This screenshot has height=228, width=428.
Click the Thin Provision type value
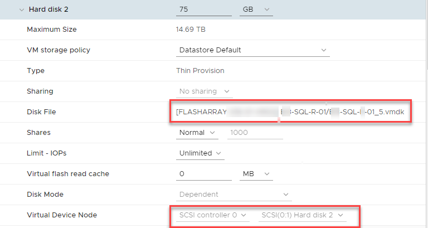click(x=200, y=71)
